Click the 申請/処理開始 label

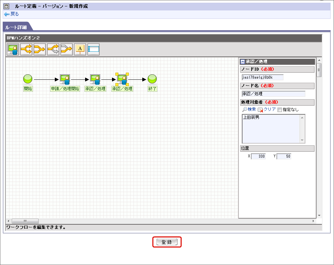coord(65,89)
